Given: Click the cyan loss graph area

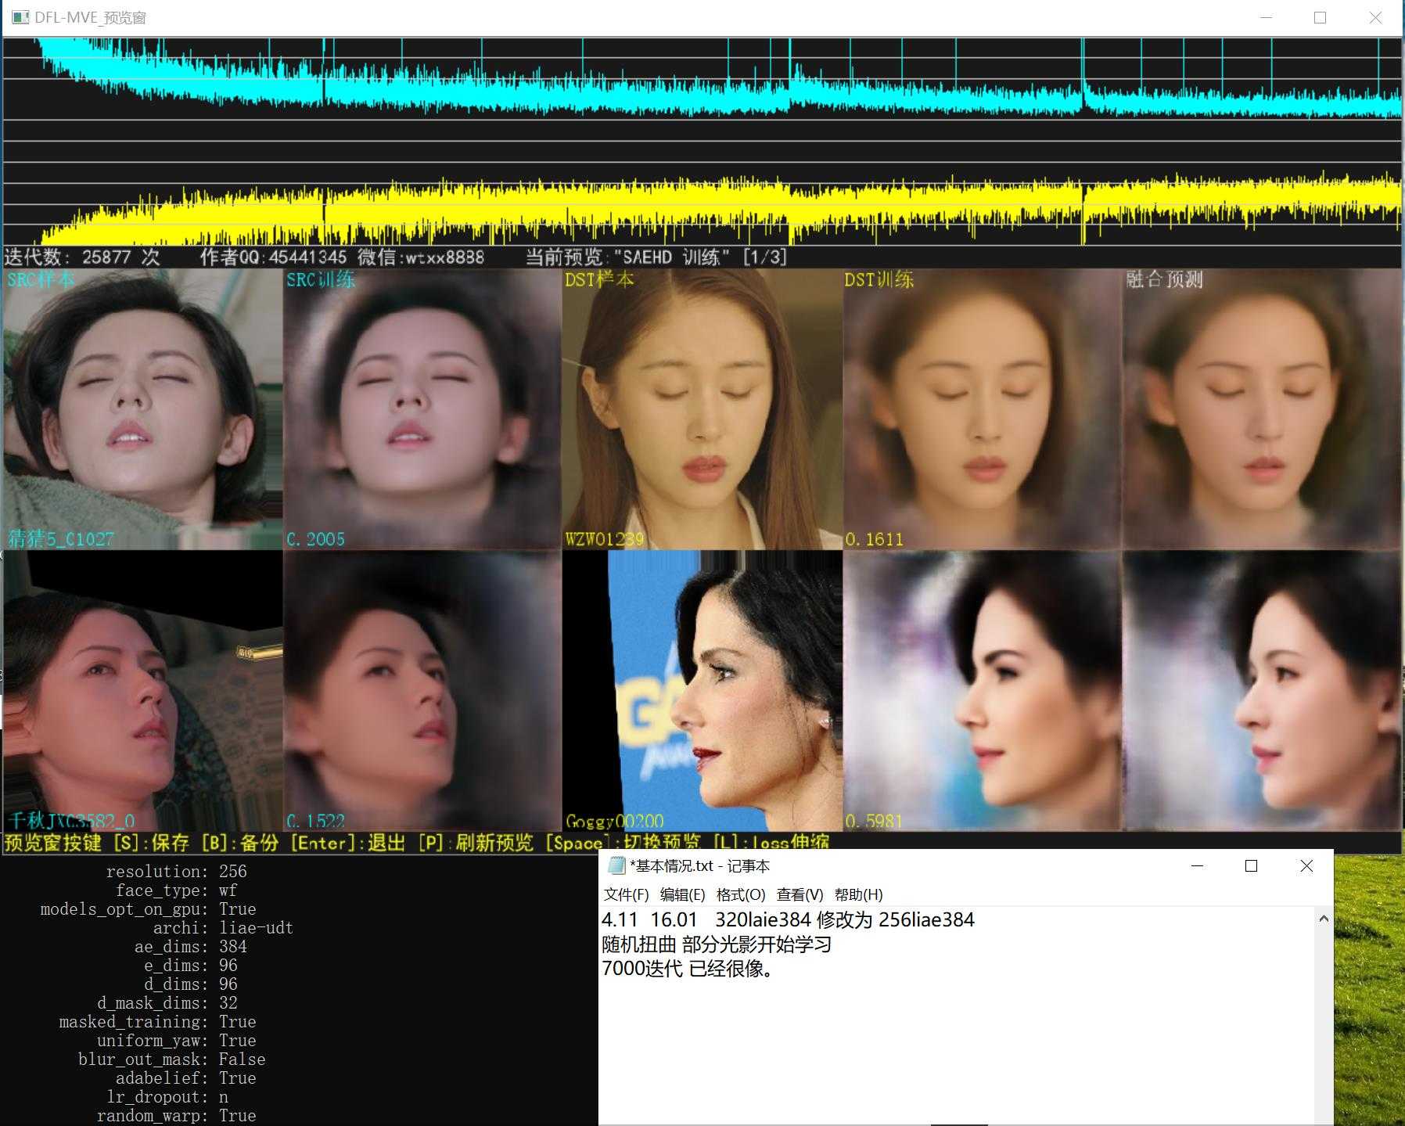Looking at the screenshot, I should (x=702, y=78).
